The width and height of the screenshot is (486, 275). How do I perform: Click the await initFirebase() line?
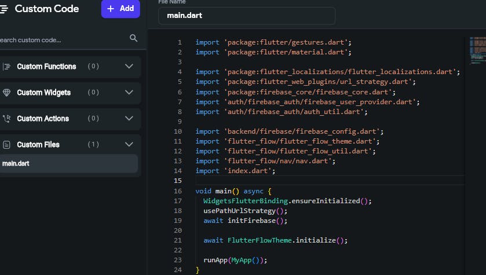[237, 221]
